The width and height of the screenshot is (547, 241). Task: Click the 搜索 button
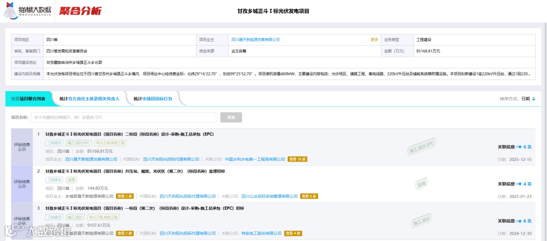[x=231, y=117]
